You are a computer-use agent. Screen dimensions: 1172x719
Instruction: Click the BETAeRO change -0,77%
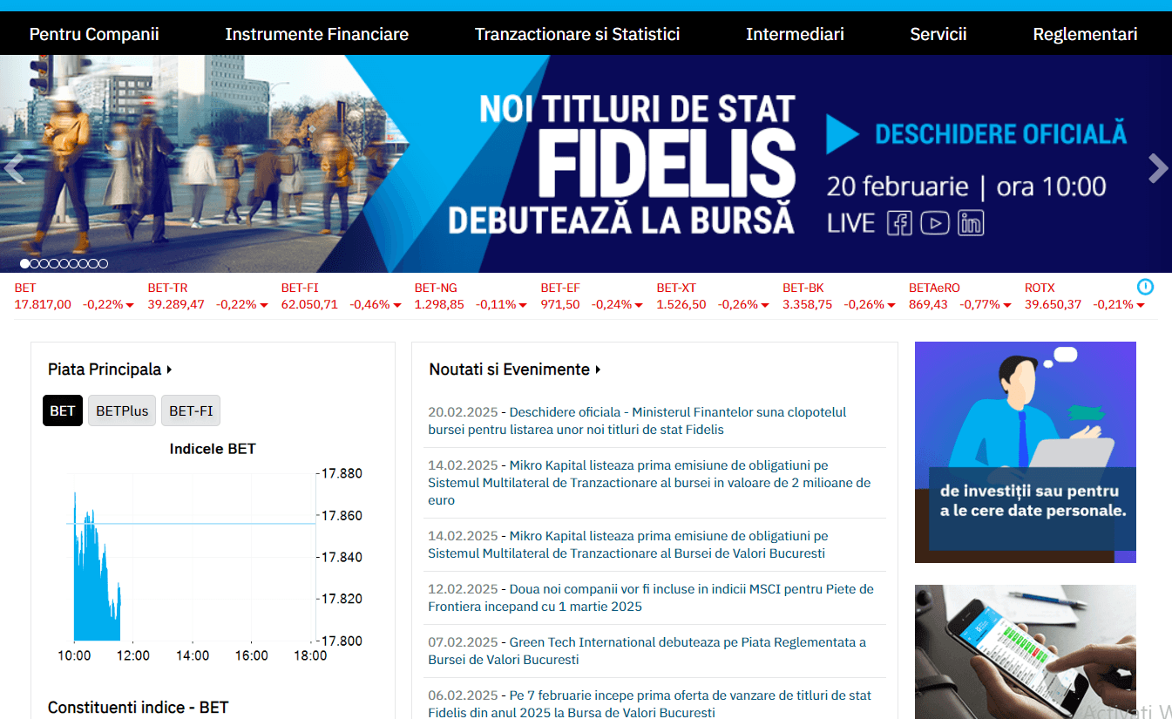[981, 304]
